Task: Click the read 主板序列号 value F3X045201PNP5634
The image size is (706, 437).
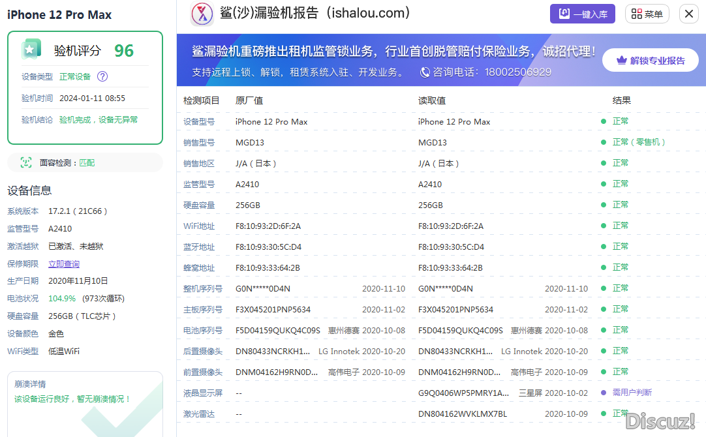Action: tap(455, 310)
